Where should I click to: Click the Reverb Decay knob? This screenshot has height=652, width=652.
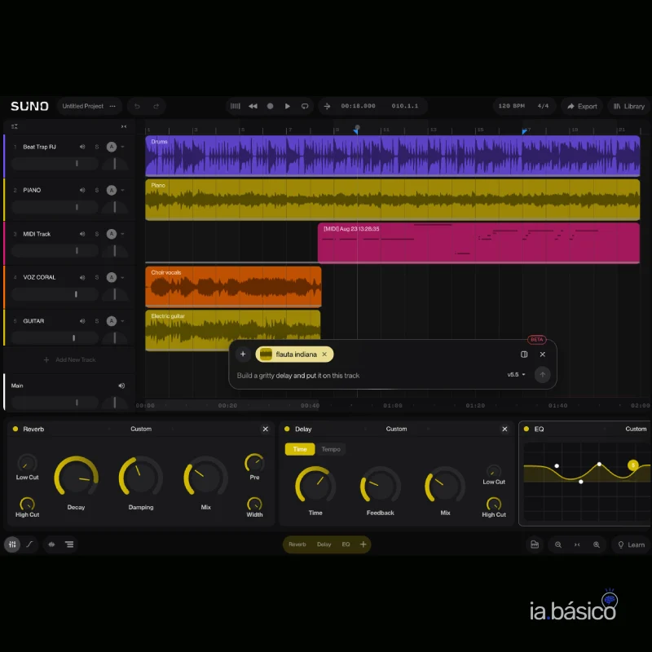[76, 478]
